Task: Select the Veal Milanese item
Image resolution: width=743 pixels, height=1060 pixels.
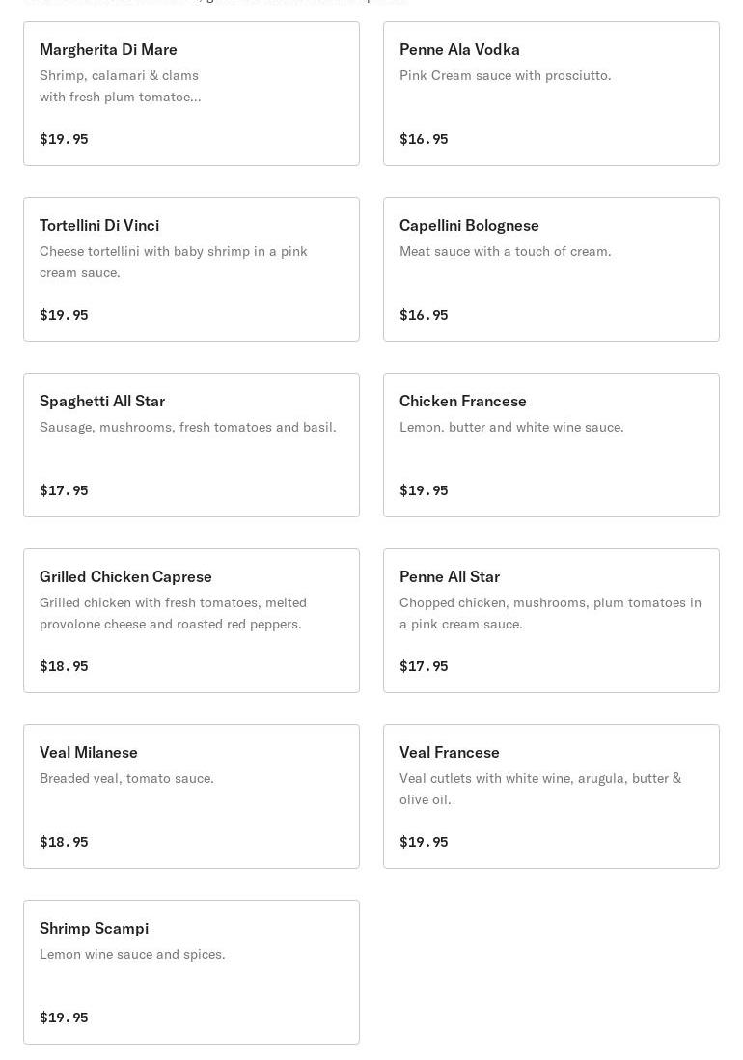Action: pos(191,796)
